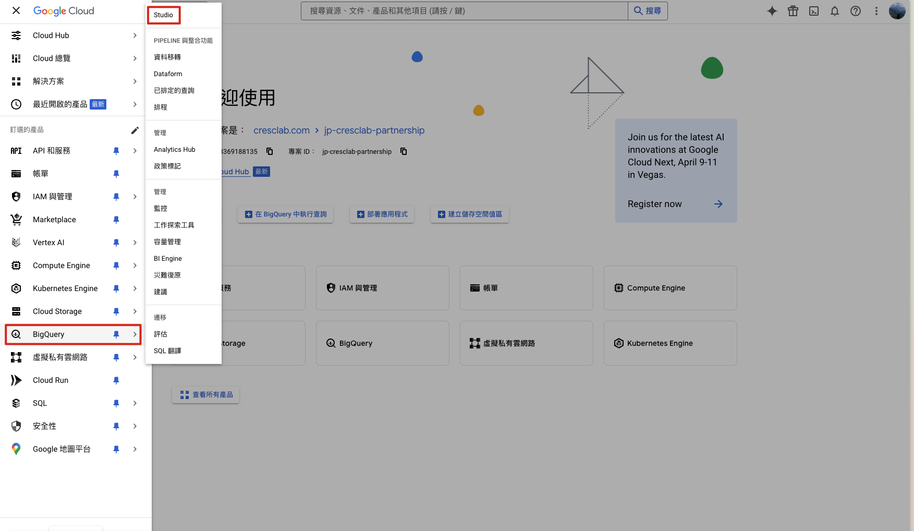Screen dimensions: 914x531
Task: Click 建立儲存空間值區 button
Action: 470,214
